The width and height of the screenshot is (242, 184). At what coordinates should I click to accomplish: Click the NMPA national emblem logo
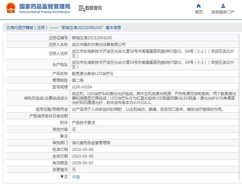tap(11, 8)
